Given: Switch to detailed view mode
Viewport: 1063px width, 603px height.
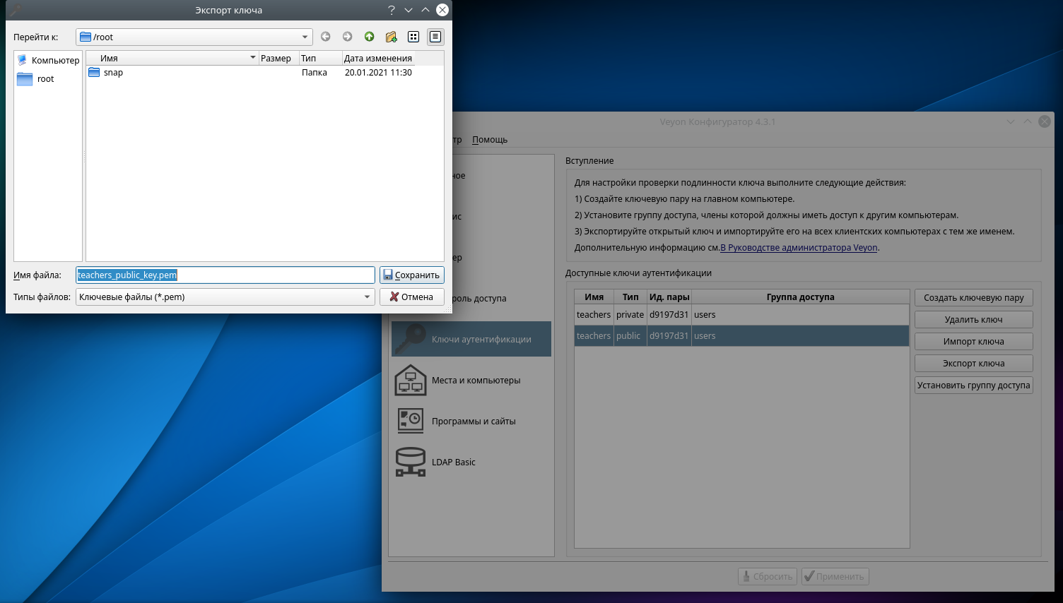Looking at the screenshot, I should (x=435, y=37).
